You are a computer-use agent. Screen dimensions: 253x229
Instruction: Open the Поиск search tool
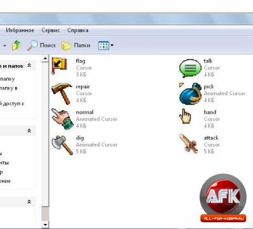(x=41, y=45)
